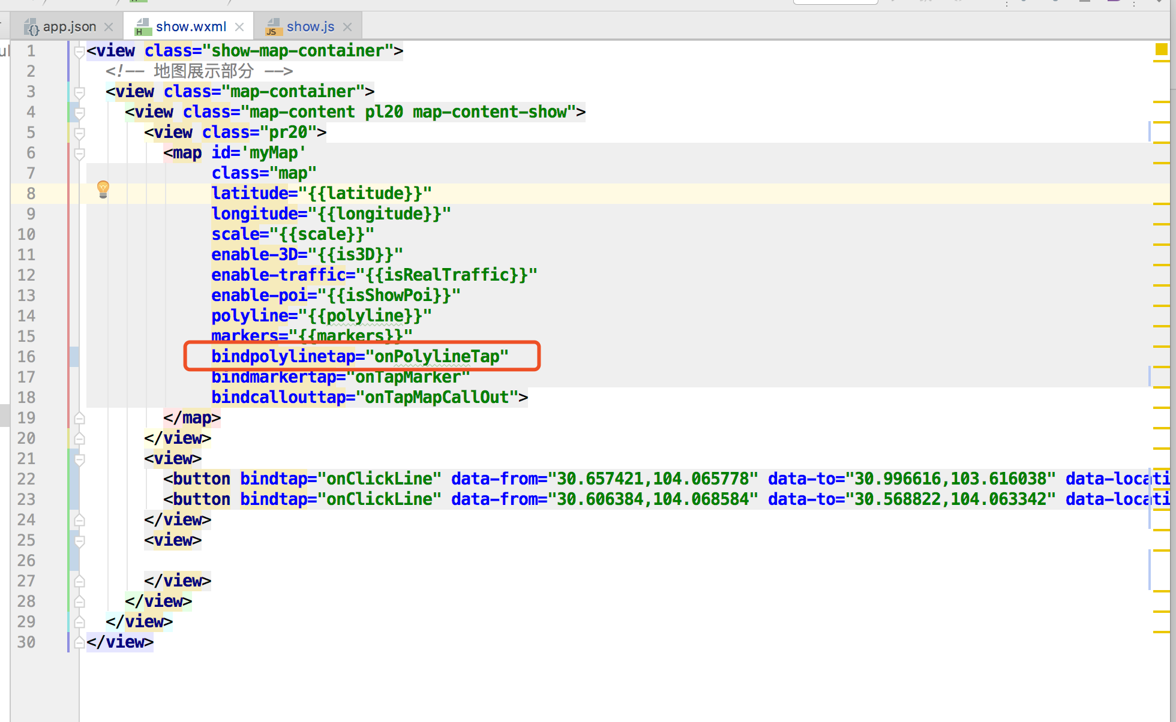
Task: Close the app.json tab
Action: [x=109, y=27]
